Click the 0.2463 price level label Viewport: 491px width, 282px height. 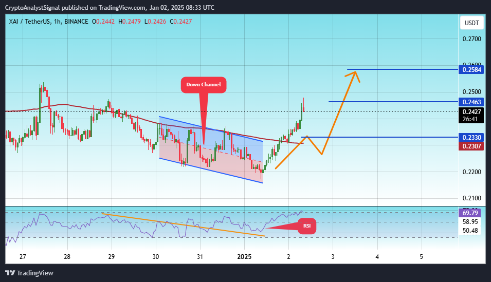tap(471, 102)
